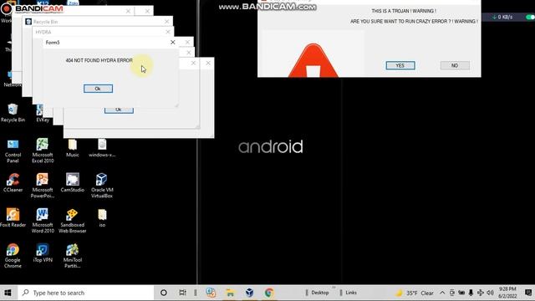The height and width of the screenshot is (301, 535).
Task: Switch to VirtualBox on the taskbar
Action: [x=249, y=293]
